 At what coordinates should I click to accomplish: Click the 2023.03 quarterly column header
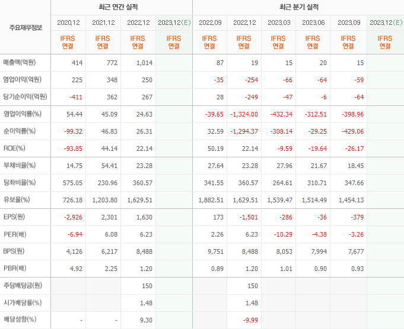[x=279, y=22]
